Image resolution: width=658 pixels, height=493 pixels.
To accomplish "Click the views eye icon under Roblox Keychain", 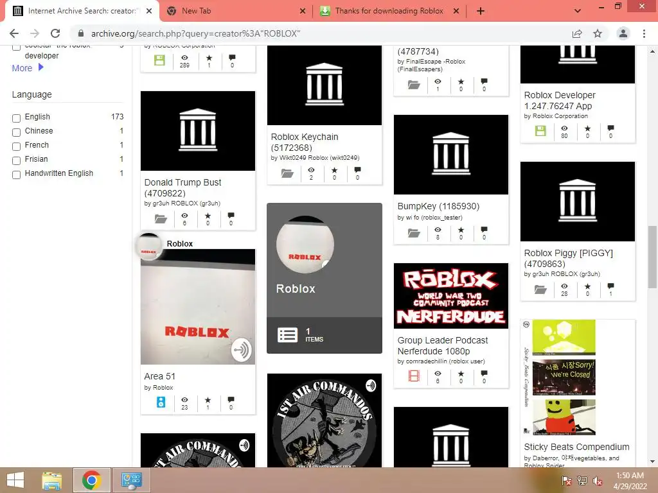I will tap(311, 170).
